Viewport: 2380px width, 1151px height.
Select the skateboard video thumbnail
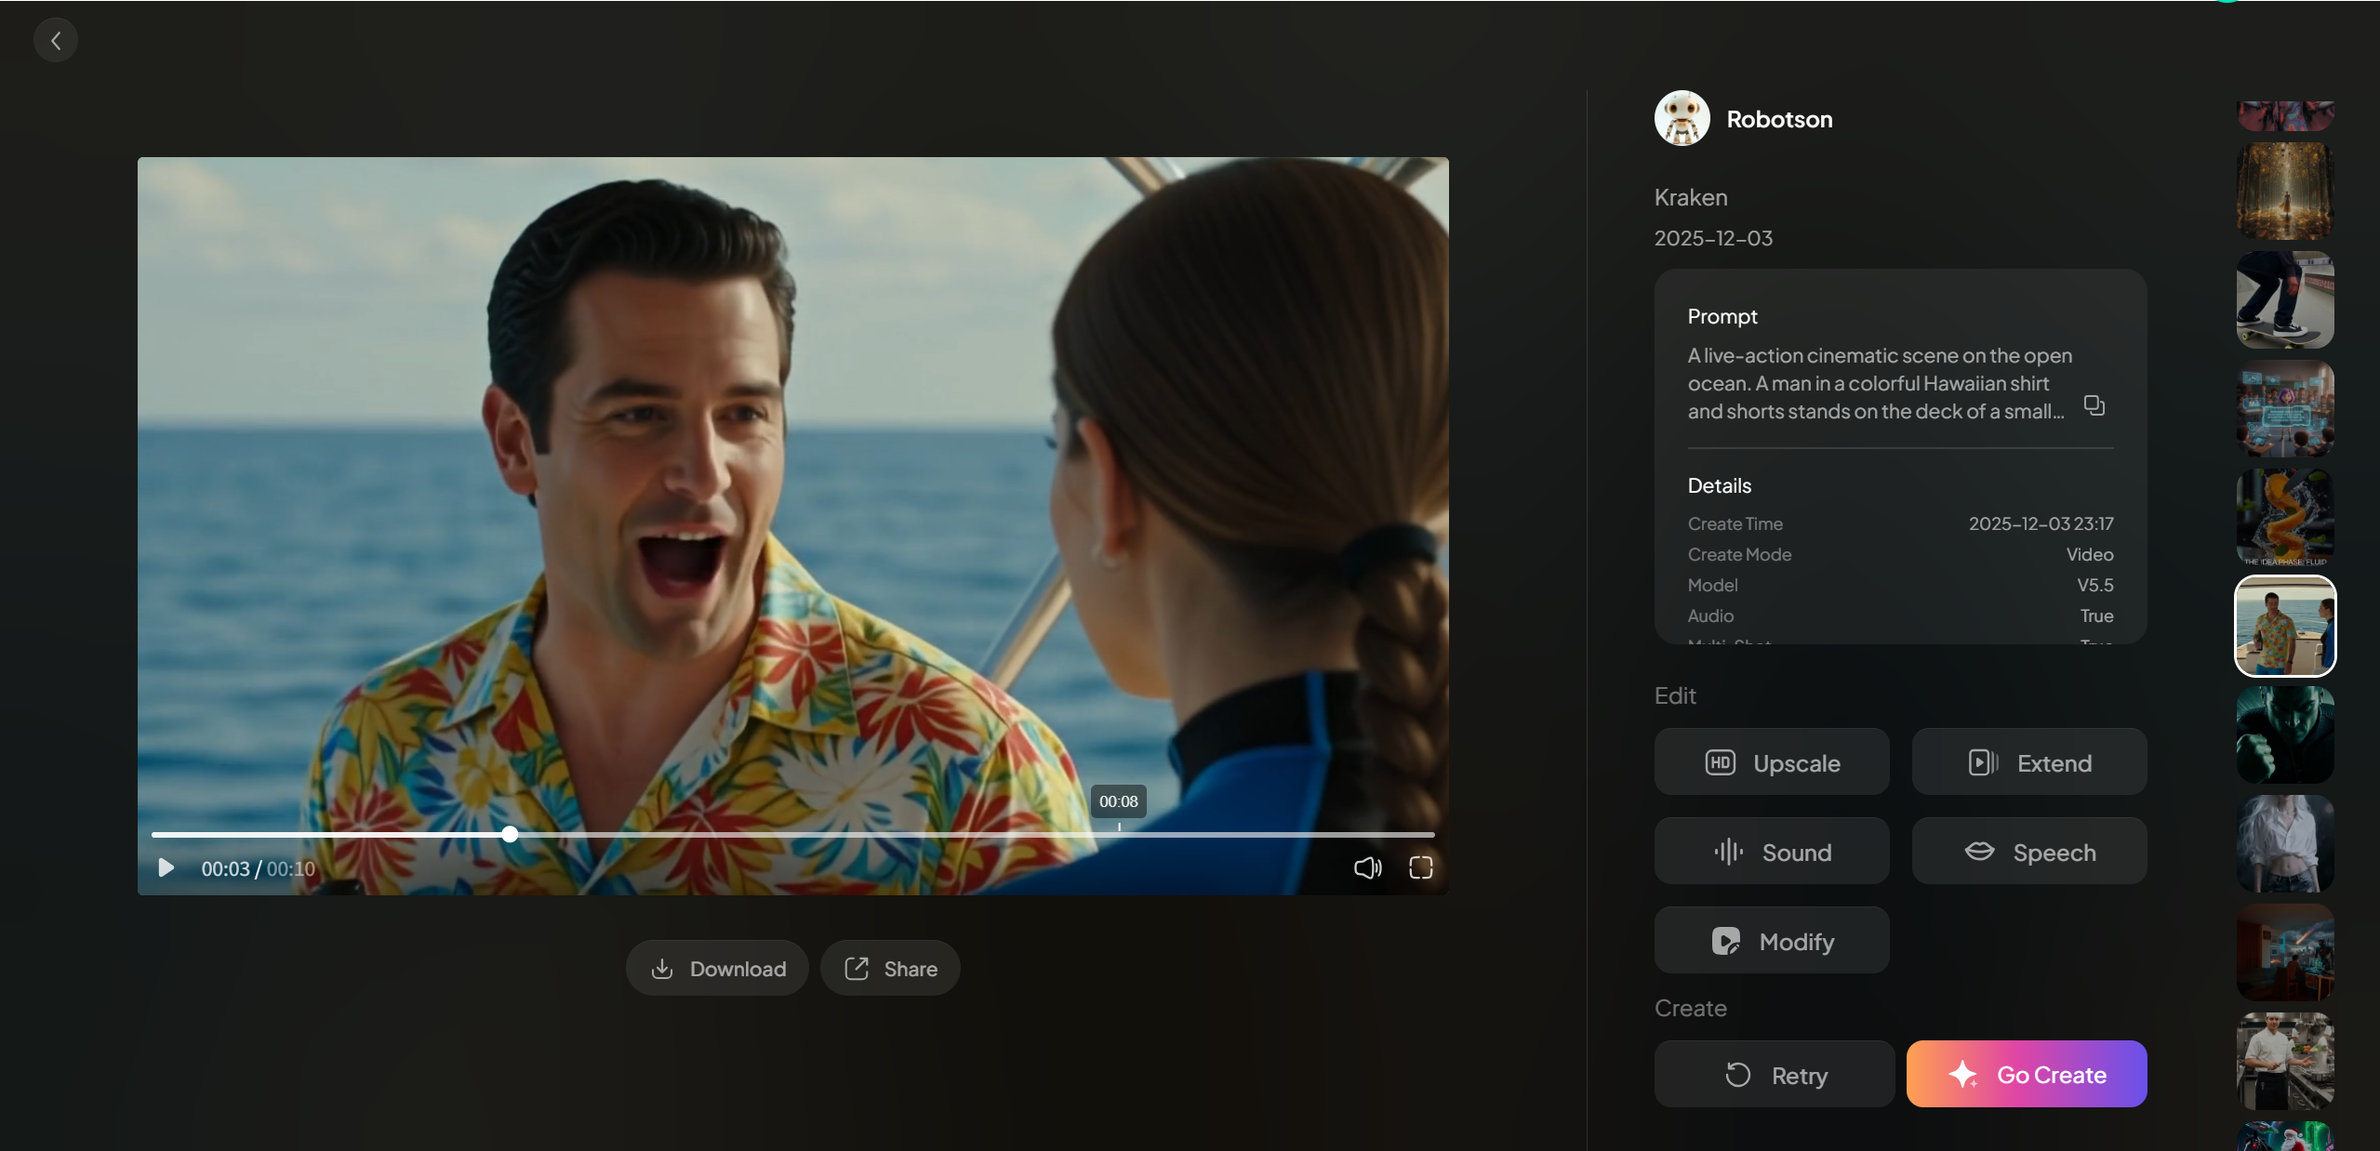click(2284, 300)
